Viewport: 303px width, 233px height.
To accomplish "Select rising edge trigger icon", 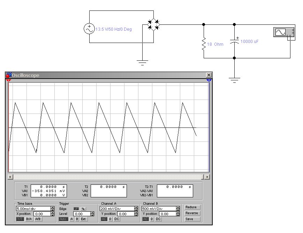I will click(x=76, y=209).
